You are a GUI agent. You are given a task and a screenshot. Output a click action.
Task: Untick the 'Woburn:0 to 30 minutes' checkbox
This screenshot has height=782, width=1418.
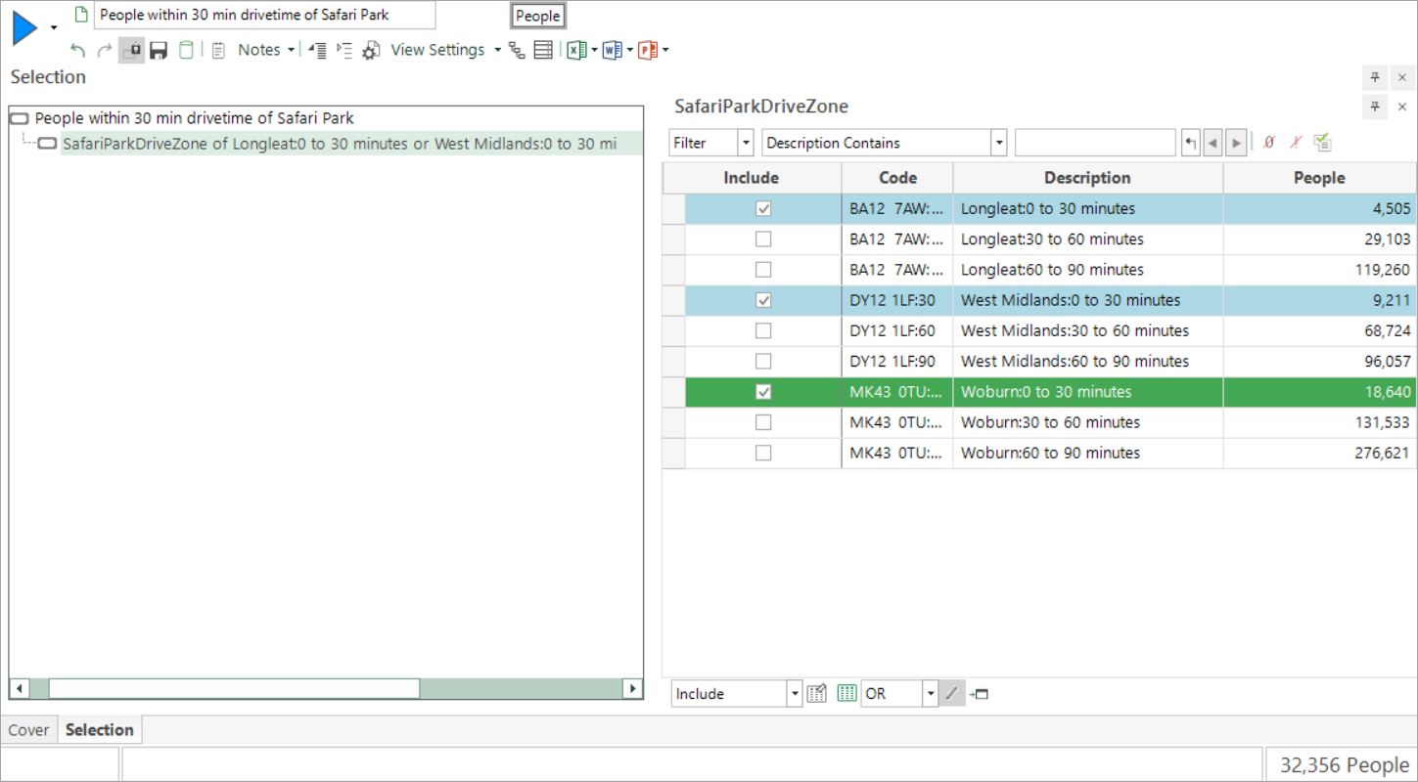(763, 392)
